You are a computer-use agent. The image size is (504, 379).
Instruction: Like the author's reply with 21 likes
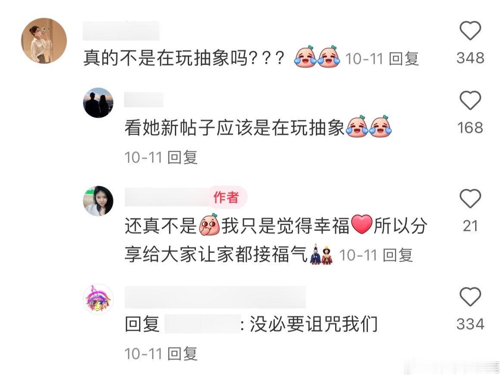(470, 199)
